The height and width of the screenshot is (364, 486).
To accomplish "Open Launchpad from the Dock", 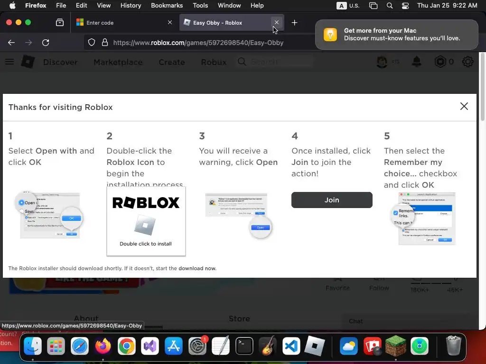I will pyautogui.click(x=56, y=346).
